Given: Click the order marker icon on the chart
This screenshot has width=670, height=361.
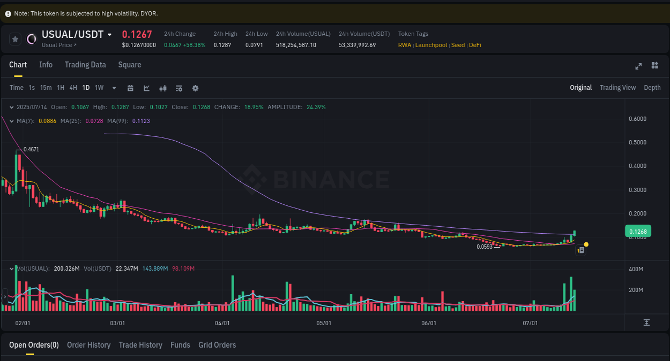Looking at the screenshot, I should [x=580, y=250].
